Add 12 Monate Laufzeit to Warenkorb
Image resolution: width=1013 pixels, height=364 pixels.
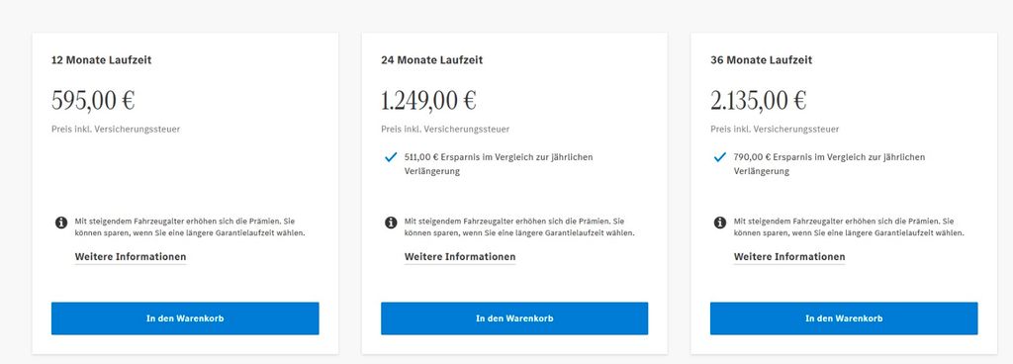[x=185, y=318]
